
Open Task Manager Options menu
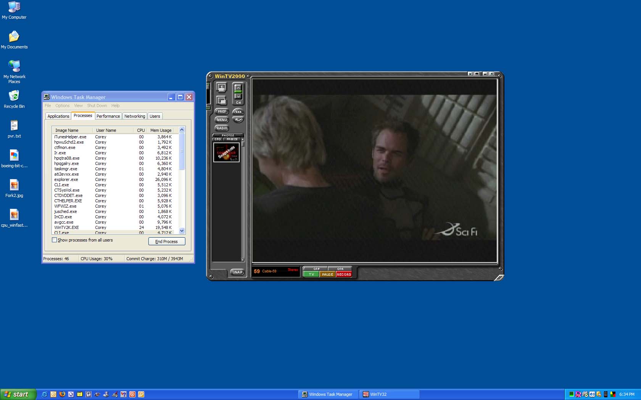pyautogui.click(x=63, y=106)
